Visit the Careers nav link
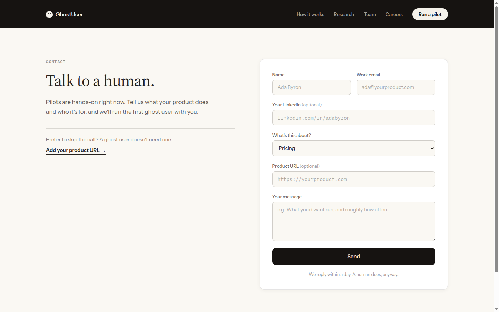The image size is (499, 312). 394,14
